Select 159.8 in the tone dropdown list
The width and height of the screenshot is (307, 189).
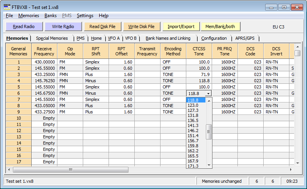pyautogui.click(x=196, y=146)
